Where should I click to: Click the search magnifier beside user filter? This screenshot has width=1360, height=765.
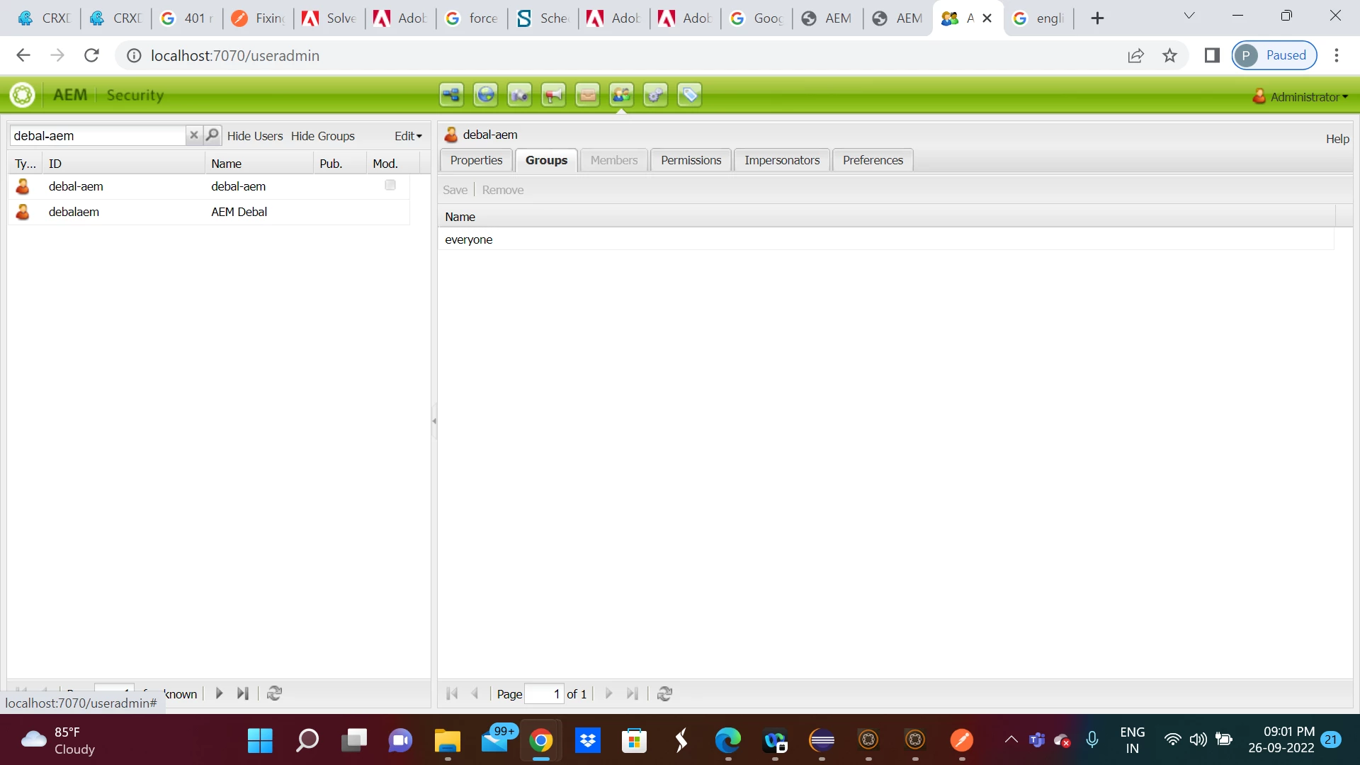coord(212,135)
